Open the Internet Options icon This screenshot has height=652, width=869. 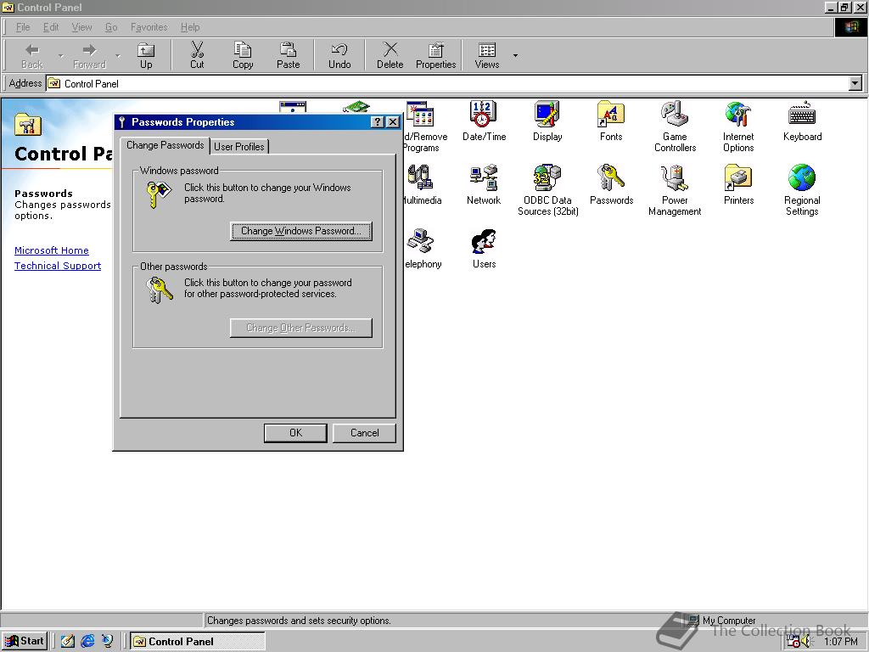click(x=738, y=126)
